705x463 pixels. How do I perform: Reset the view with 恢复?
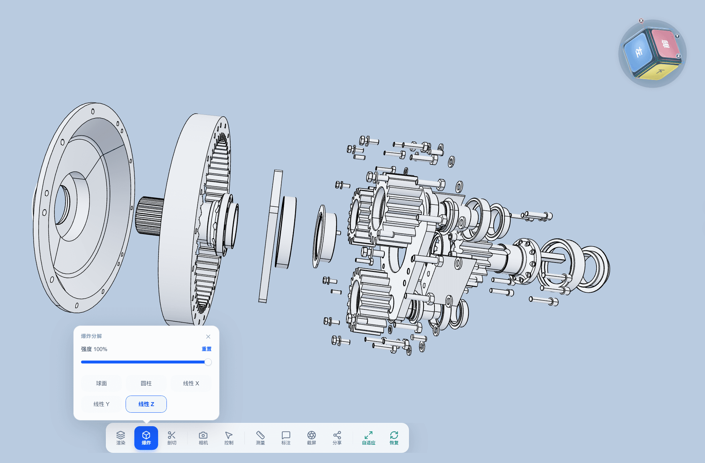(394, 438)
